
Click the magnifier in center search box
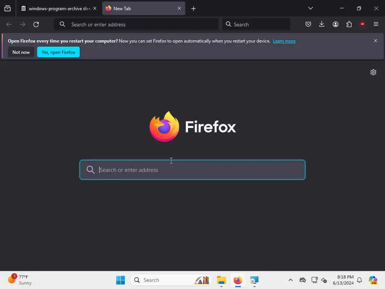(x=90, y=170)
